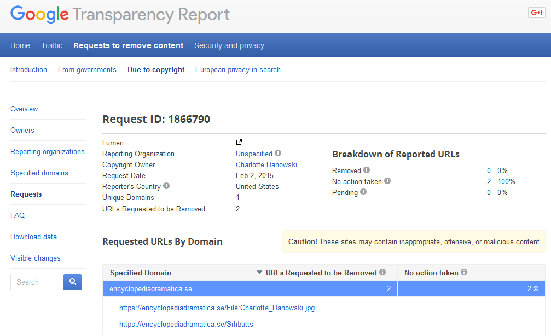The height and width of the screenshot is (336, 551).
Task: Click info icon in URLs Requested column header
Action: (x=382, y=272)
